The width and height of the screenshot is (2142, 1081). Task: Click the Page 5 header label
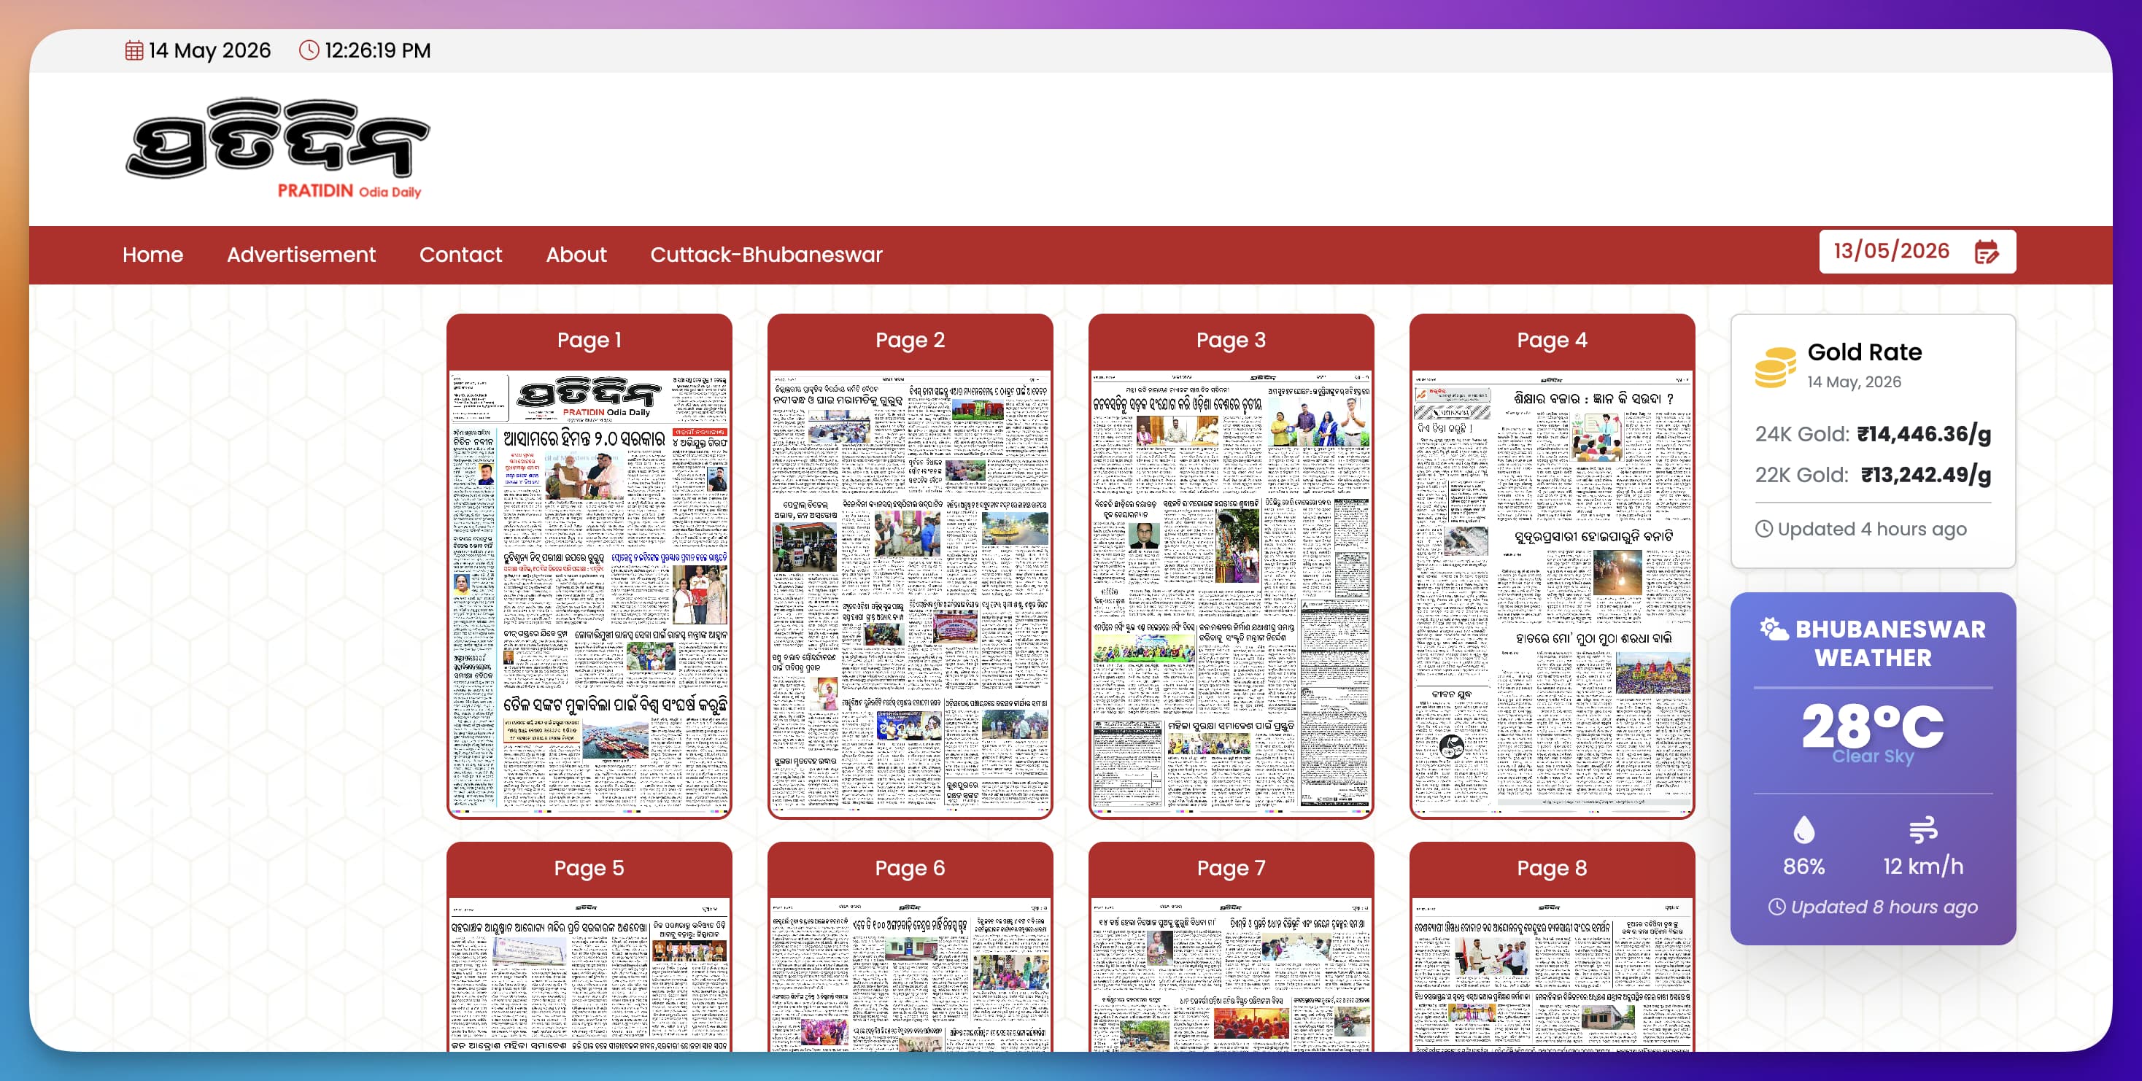(x=589, y=868)
